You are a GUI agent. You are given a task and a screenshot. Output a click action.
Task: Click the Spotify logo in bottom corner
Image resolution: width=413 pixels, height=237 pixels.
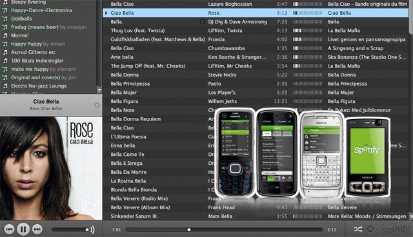point(397,229)
